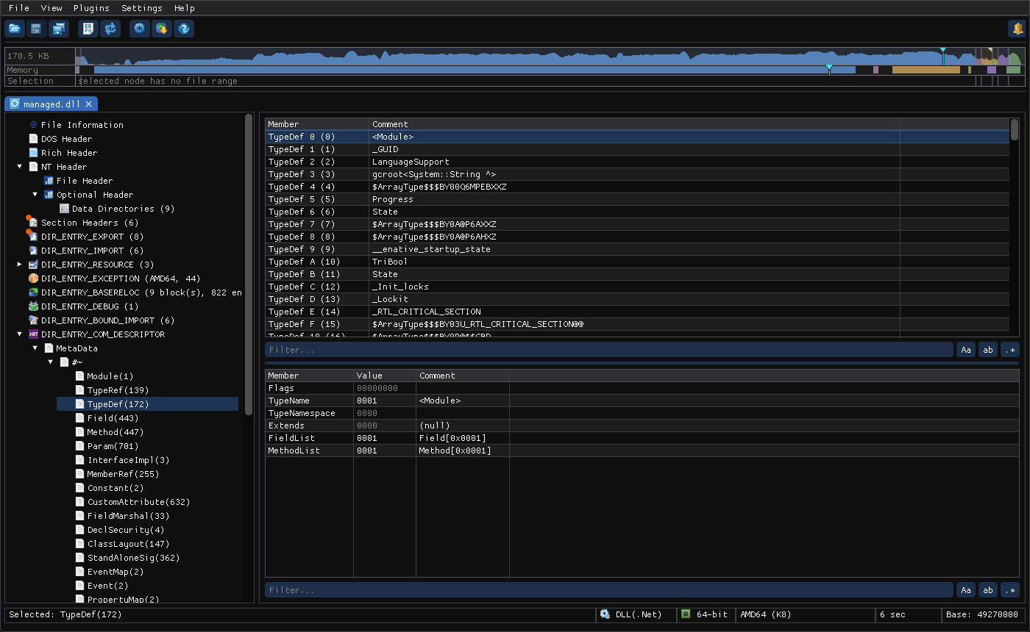This screenshot has height=632, width=1030.
Task: Click the file entropy graph overview
Action: [x=550, y=56]
